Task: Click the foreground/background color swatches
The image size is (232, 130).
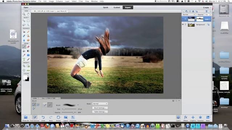Action: coord(26,78)
